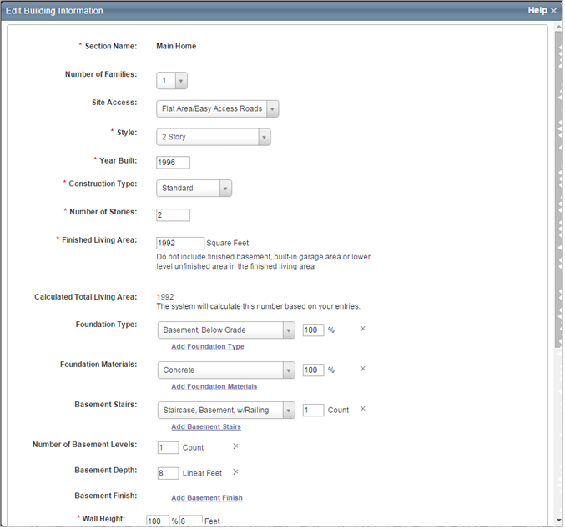Remove Basement Depth value using X icon
The height and width of the screenshot is (529, 565).
click(x=236, y=473)
